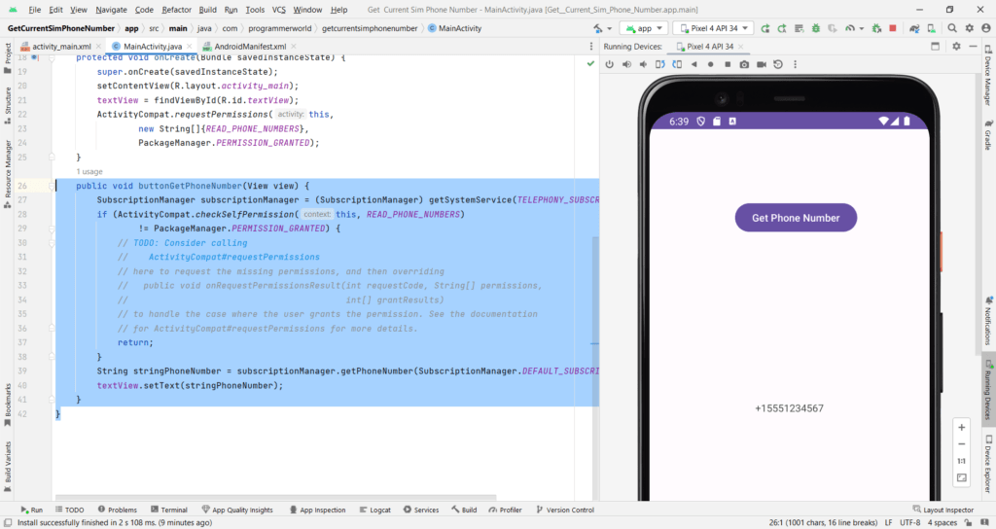Stop the running app with red square

pyautogui.click(x=893, y=28)
